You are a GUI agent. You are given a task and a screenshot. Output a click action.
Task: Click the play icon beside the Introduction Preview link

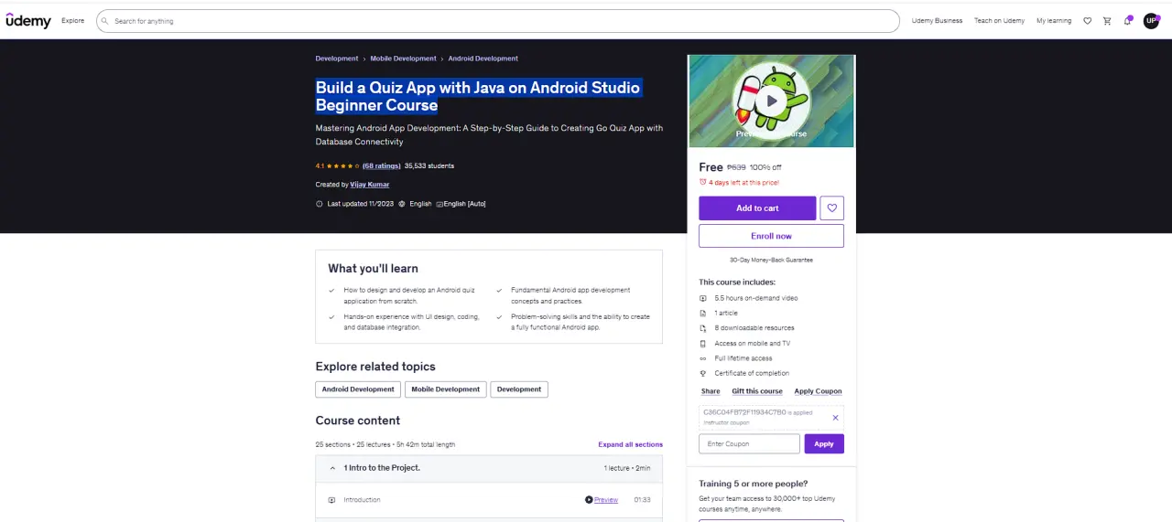589,500
